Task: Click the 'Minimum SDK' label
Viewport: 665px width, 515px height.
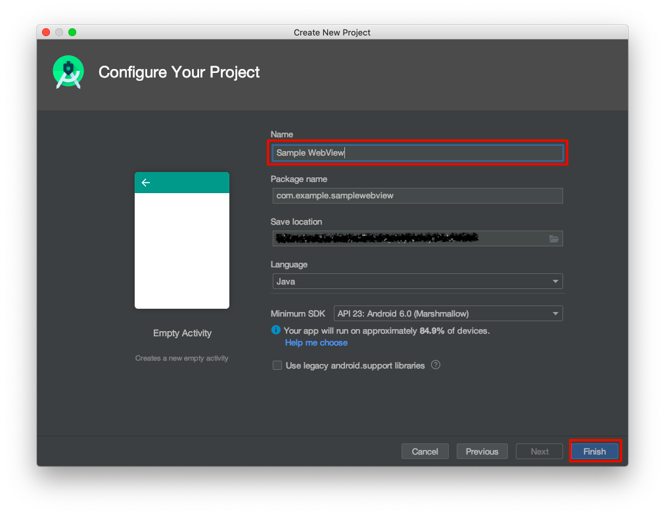Action: pyautogui.click(x=298, y=313)
